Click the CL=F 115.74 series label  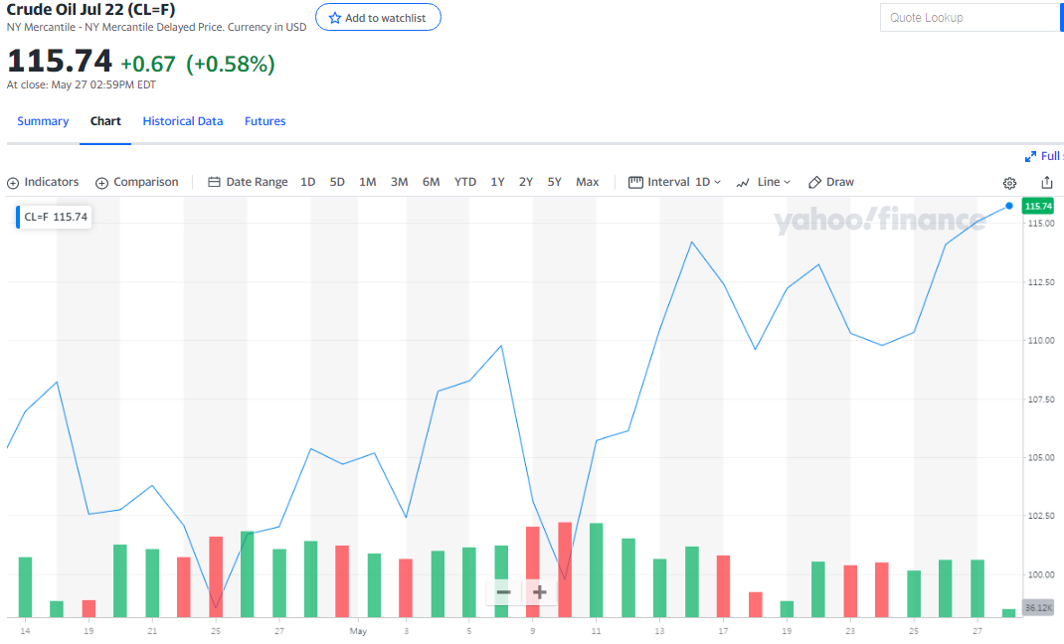55,217
